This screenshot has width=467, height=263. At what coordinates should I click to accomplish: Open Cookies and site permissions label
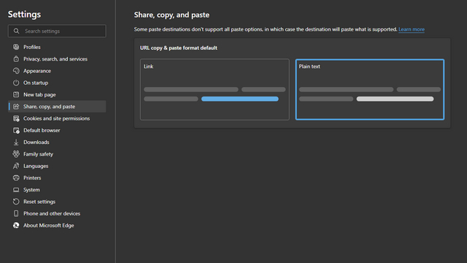click(x=57, y=118)
